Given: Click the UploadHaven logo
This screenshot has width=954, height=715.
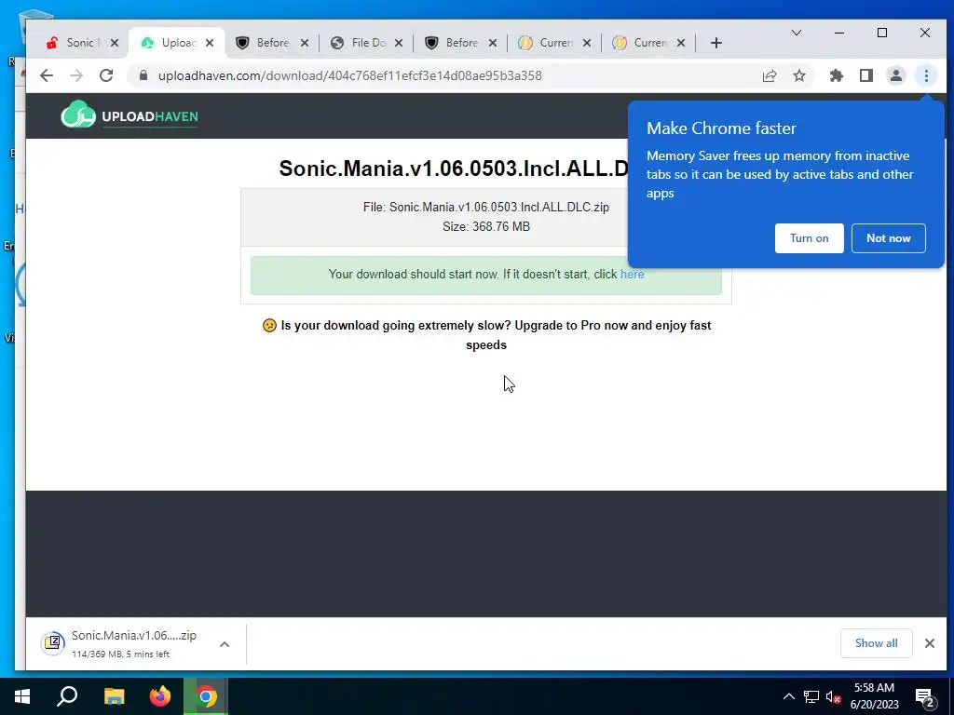Looking at the screenshot, I should [129, 115].
